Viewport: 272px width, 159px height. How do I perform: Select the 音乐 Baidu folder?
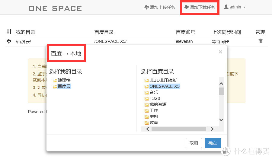154,92
